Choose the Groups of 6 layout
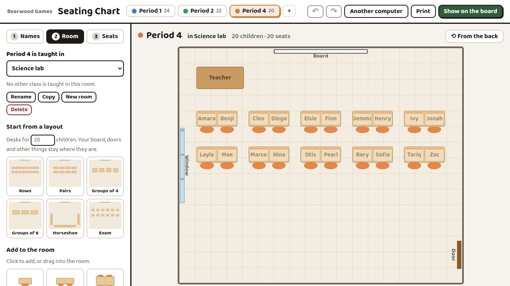Screen dimensions: 510x286 pos(25,218)
